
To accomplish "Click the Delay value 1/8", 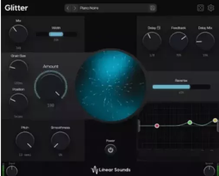I will click(x=152, y=55).
